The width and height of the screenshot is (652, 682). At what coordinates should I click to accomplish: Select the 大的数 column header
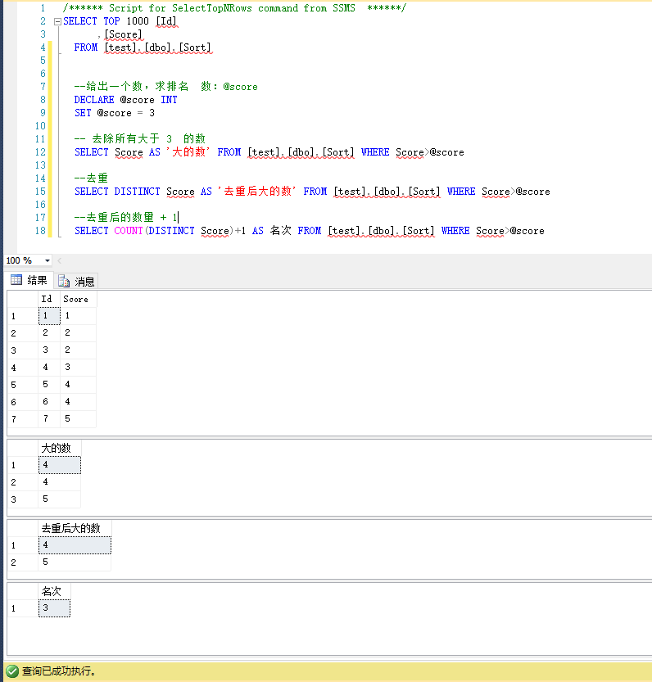coord(60,448)
